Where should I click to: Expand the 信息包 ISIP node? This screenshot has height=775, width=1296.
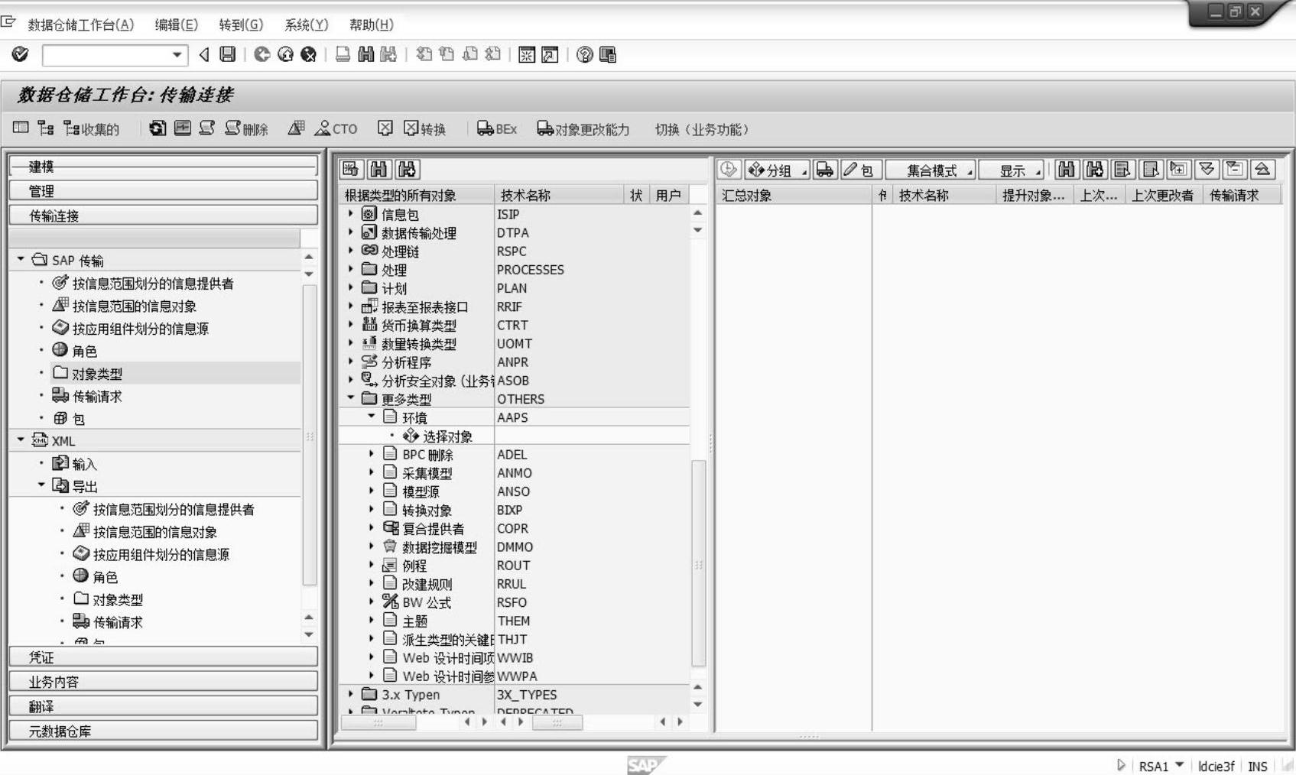tap(351, 214)
